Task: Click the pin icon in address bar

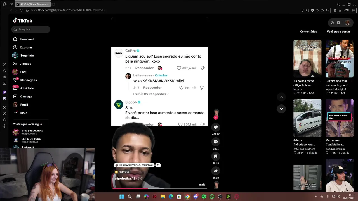Action: click(x=302, y=10)
